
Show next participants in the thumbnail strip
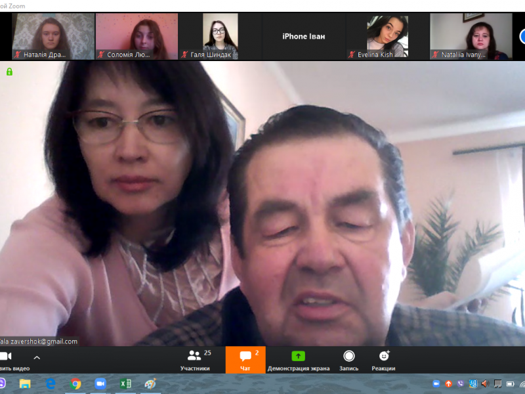[x=520, y=35]
